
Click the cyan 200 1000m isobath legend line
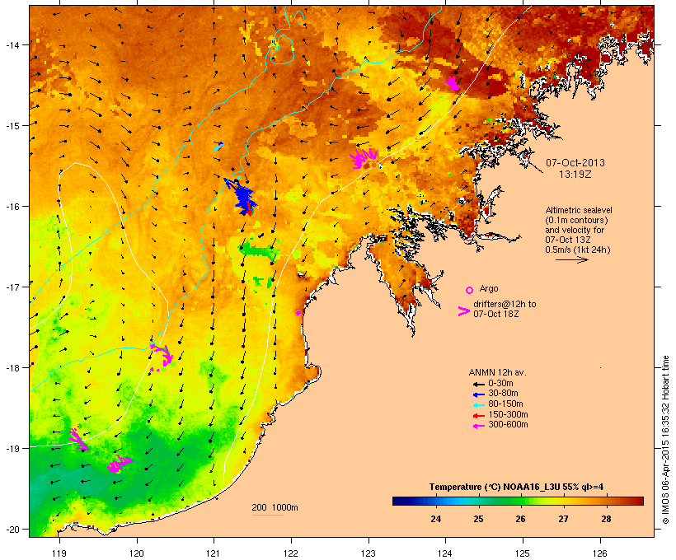(267, 515)
